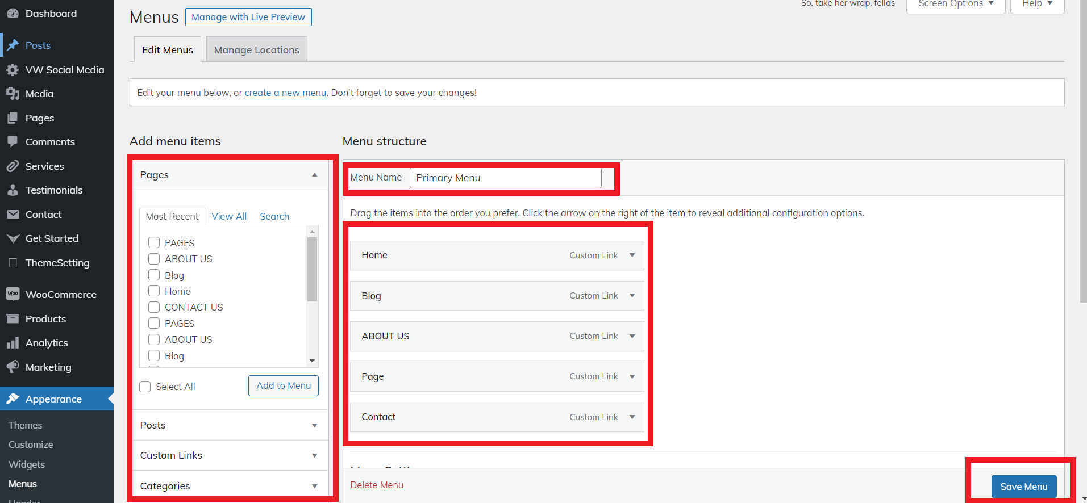Click the WooCommerce logo icon

pyautogui.click(x=13, y=294)
